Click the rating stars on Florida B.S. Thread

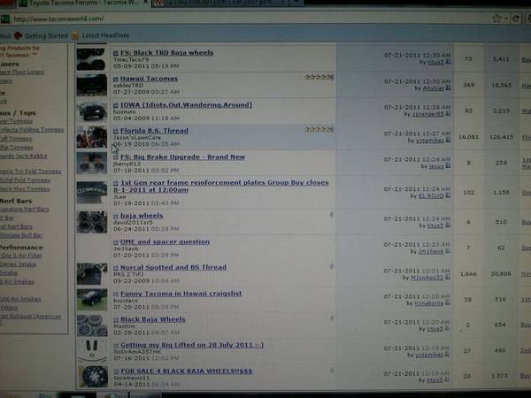pyautogui.click(x=319, y=129)
